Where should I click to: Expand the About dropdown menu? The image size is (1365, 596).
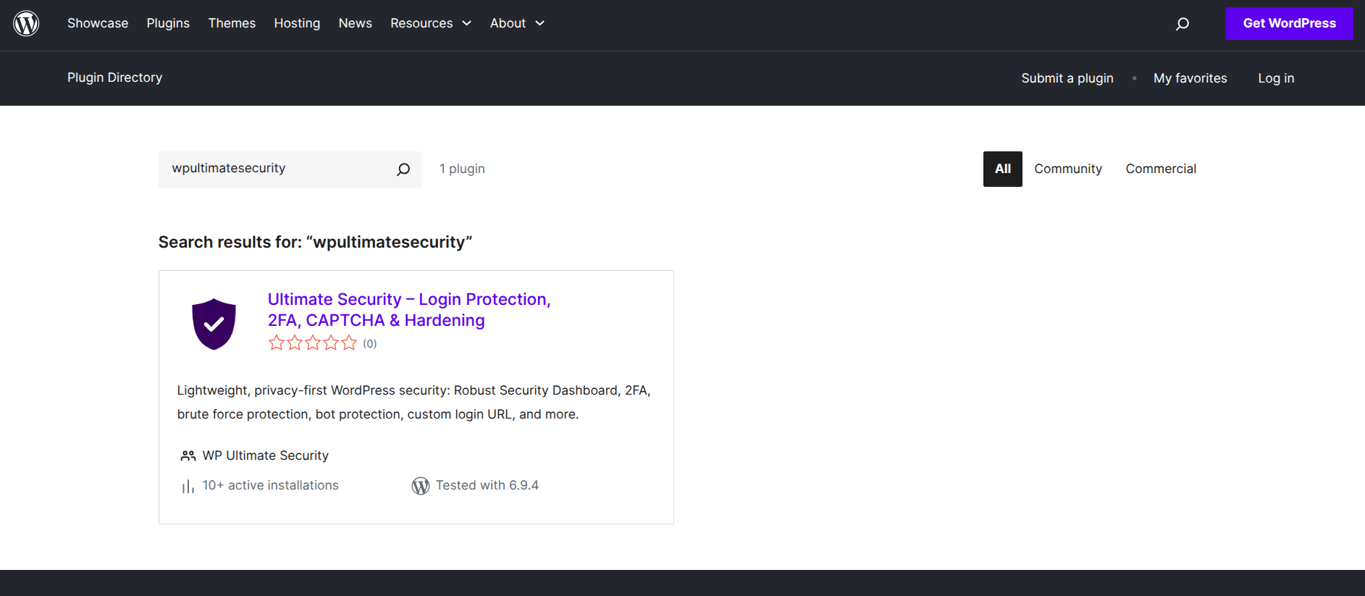point(517,23)
